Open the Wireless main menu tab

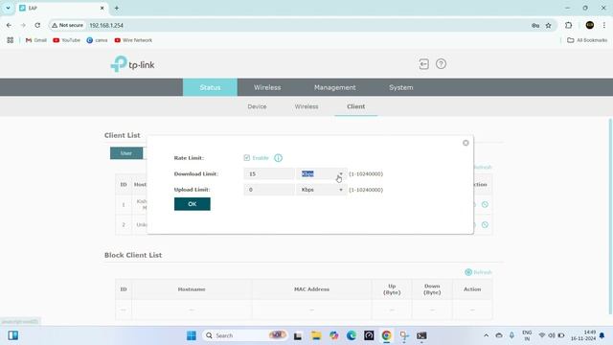267,87
